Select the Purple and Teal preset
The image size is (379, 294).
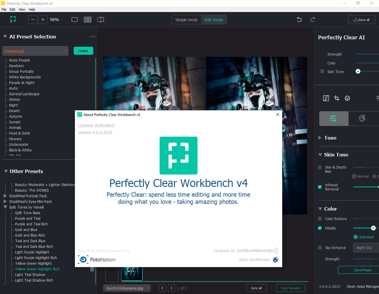[28, 218]
